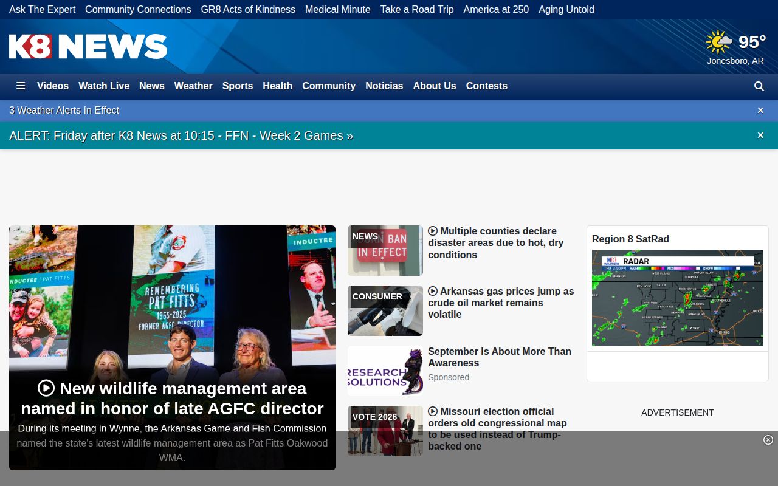
Task: Navigate to Sports
Action: [238, 86]
